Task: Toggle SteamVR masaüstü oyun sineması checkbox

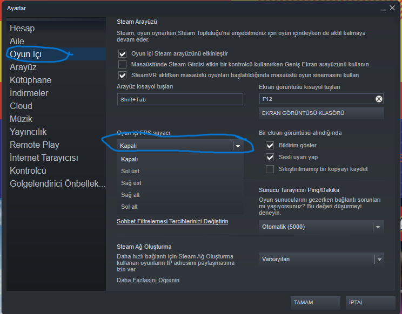Action: (122, 75)
